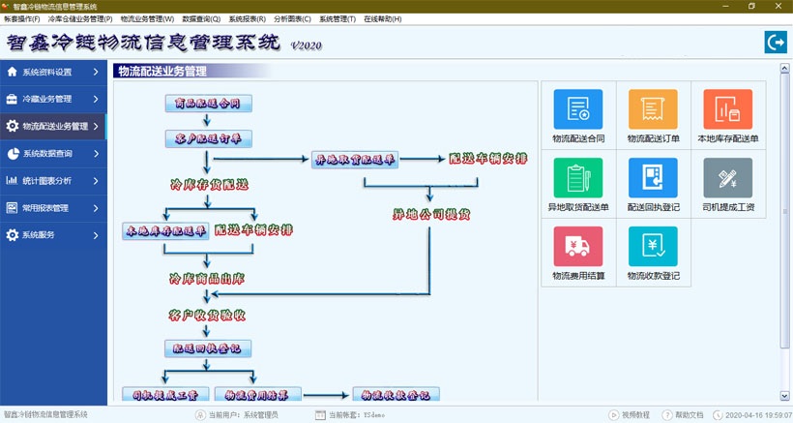This screenshot has width=793, height=423.
Task: Open the 系统报表(R) menu
Action: (x=248, y=18)
